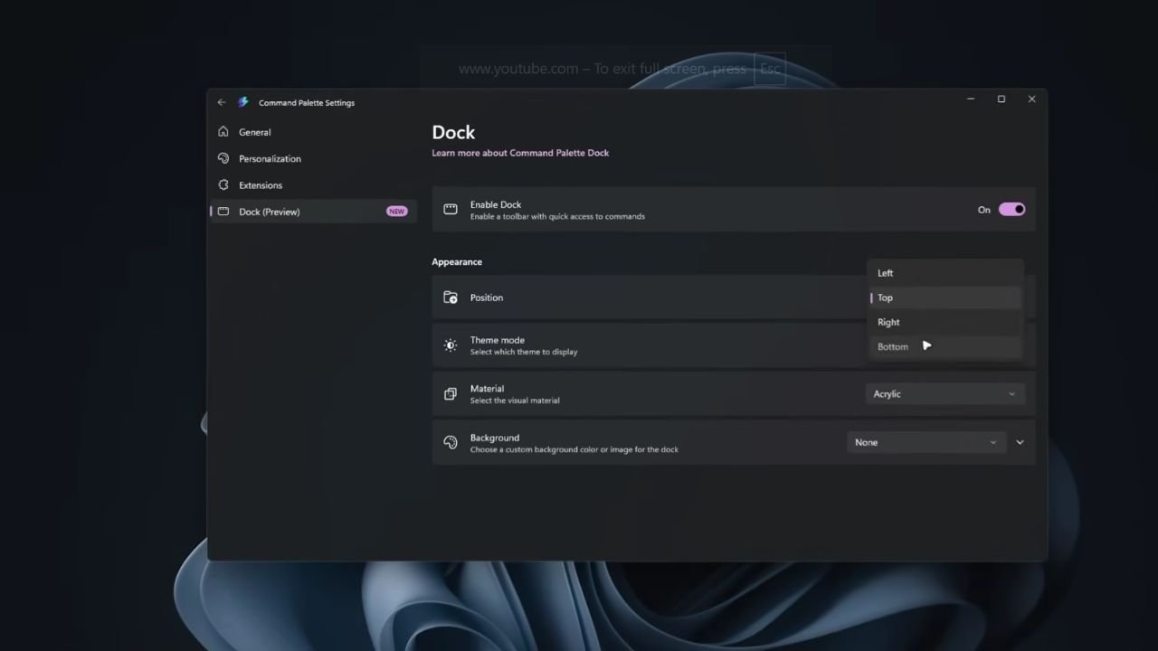This screenshot has width=1158, height=651.
Task: Open the Material dropdown showing Acrylic
Action: tap(944, 393)
